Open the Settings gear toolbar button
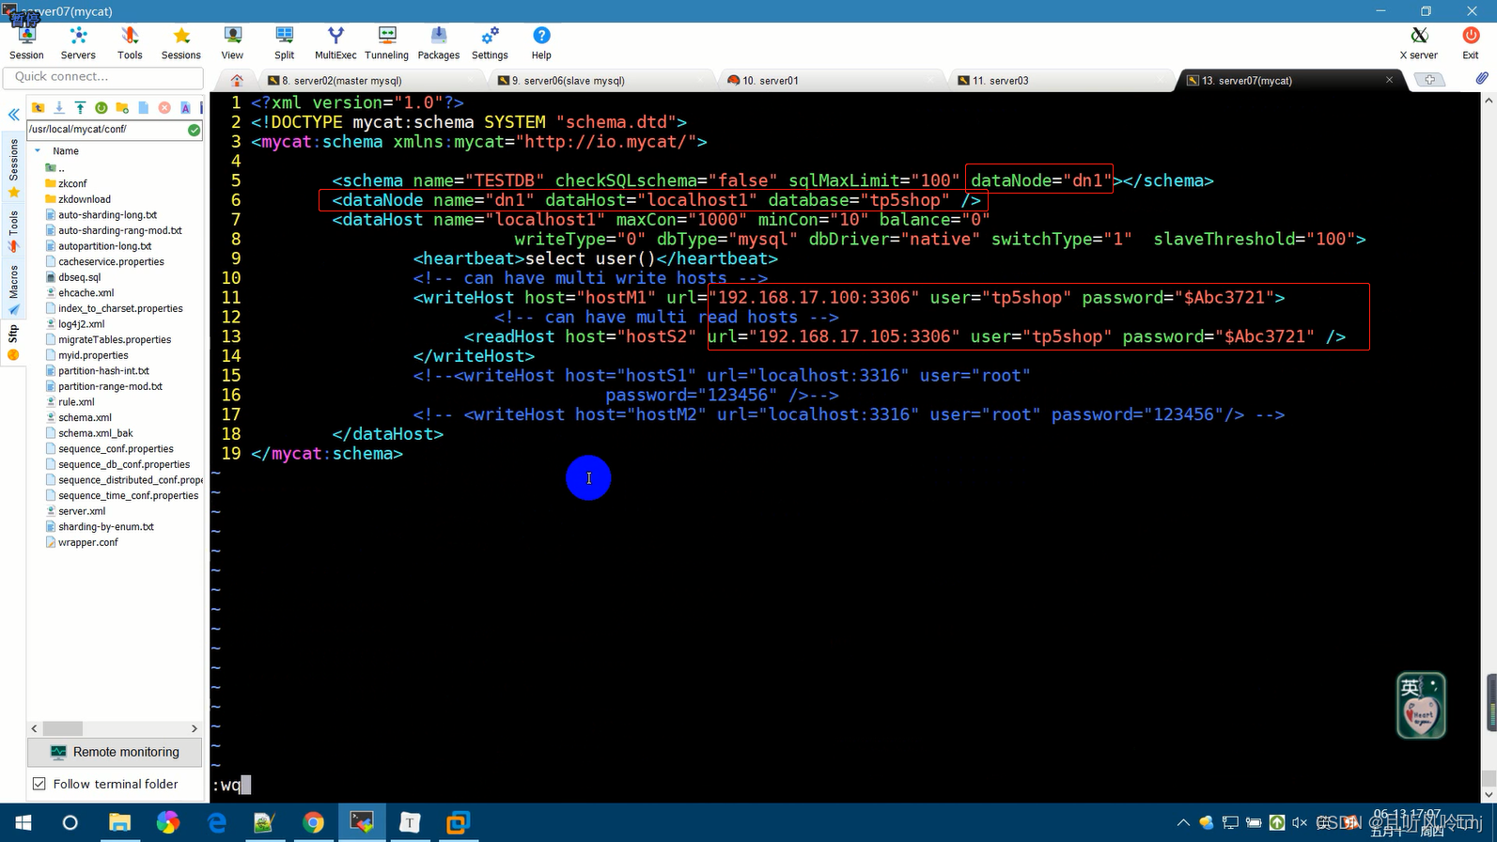This screenshot has width=1497, height=842. coord(490,42)
